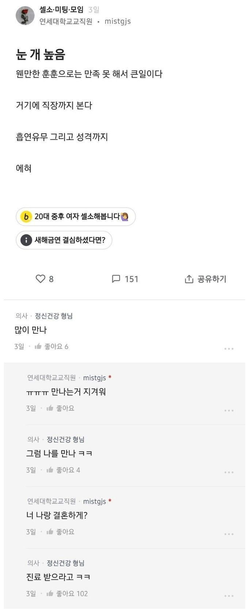
Task: Open more options for 'ㅠㅠㅠ 만나는거 지겨워' reply
Action: [x=229, y=410]
